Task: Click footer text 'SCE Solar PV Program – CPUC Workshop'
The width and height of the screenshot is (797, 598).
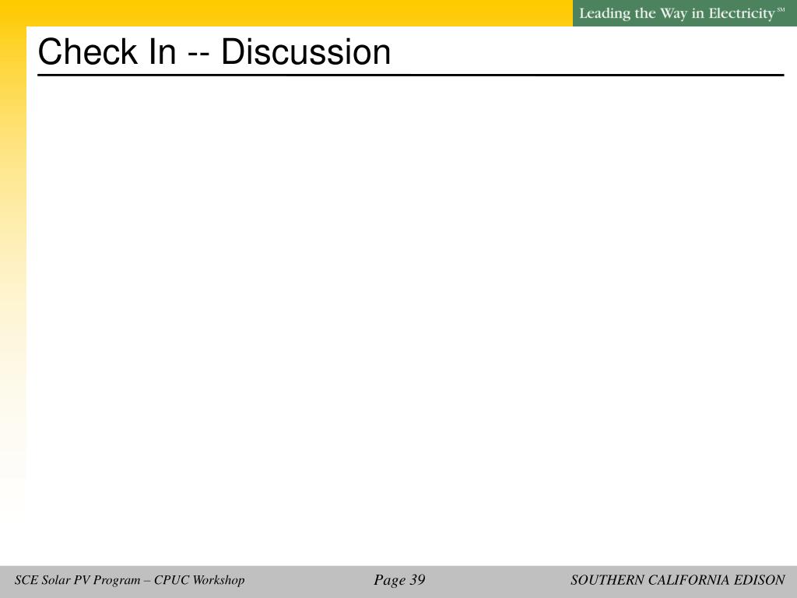Action: tap(130, 580)
